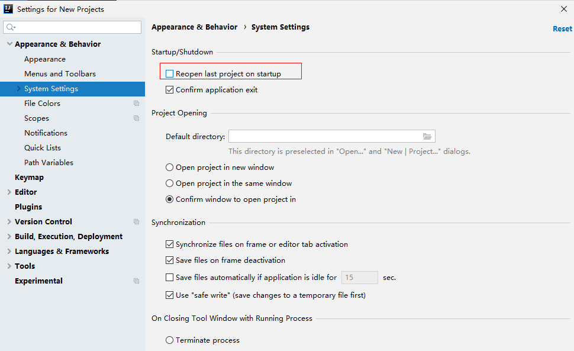The height and width of the screenshot is (351, 574).
Task: Expand the Build, Execution, Deployment node
Action: [x=9, y=237]
